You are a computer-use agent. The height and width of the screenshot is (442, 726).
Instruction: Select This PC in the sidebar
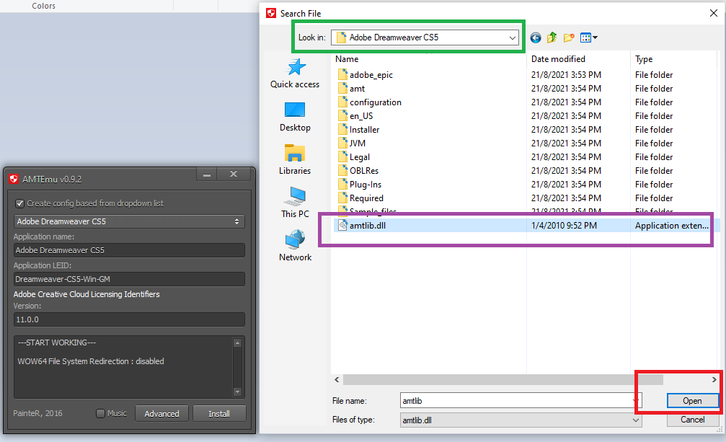tap(295, 203)
